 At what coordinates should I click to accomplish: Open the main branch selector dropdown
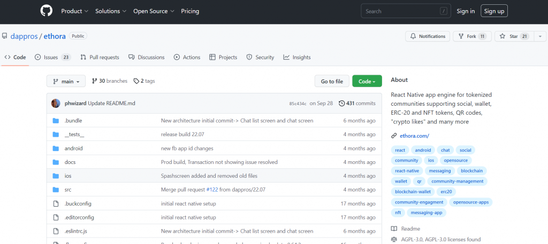(x=66, y=81)
